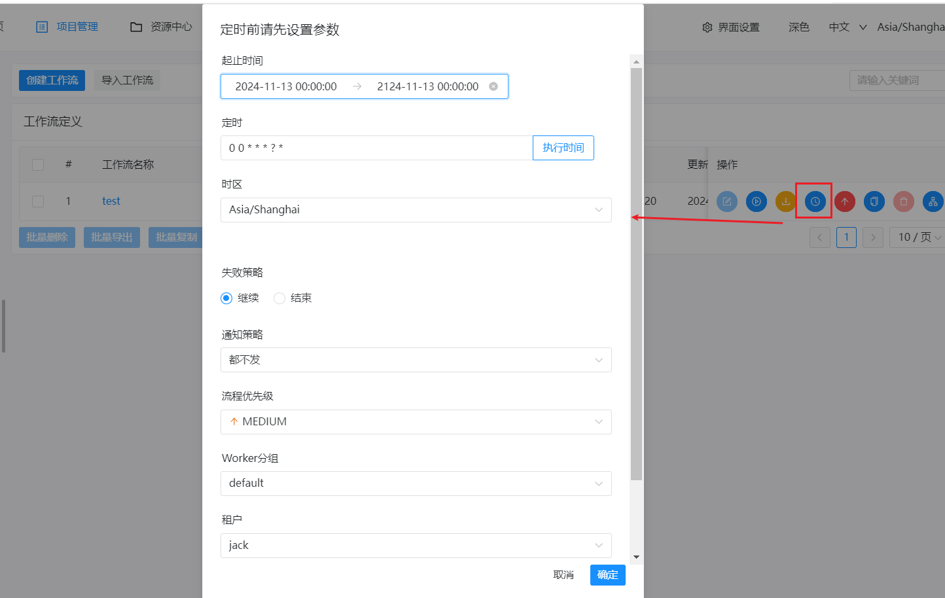Select the 继续 failure strategy radio
Viewport: 945px width, 598px height.
tap(226, 298)
